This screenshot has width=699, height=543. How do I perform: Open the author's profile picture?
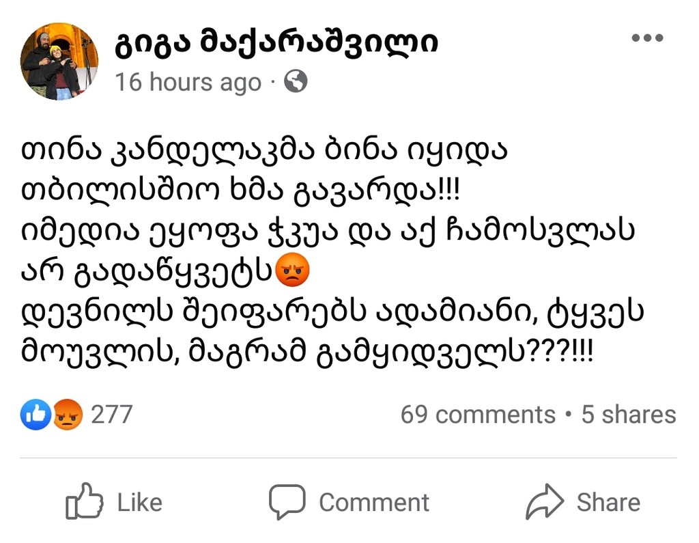(x=59, y=62)
